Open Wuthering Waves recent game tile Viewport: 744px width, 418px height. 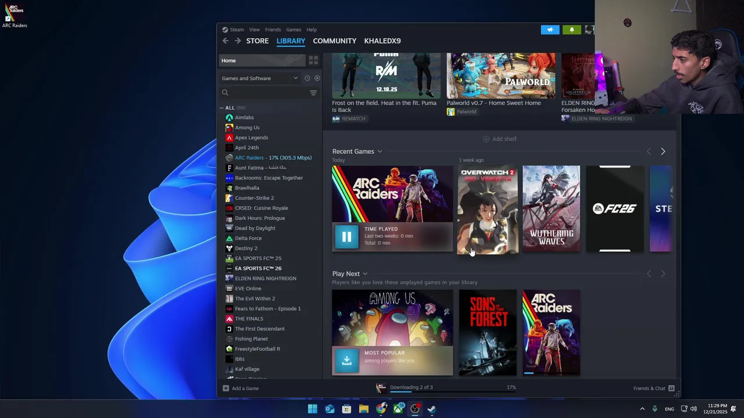click(x=551, y=209)
